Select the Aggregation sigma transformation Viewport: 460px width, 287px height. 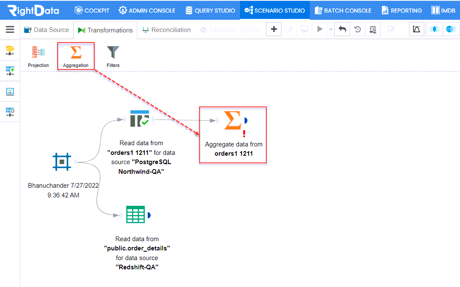pos(76,56)
